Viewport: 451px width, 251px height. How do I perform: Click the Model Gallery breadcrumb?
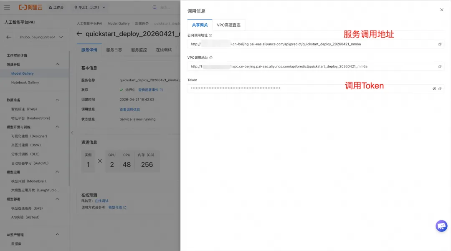[x=119, y=23]
